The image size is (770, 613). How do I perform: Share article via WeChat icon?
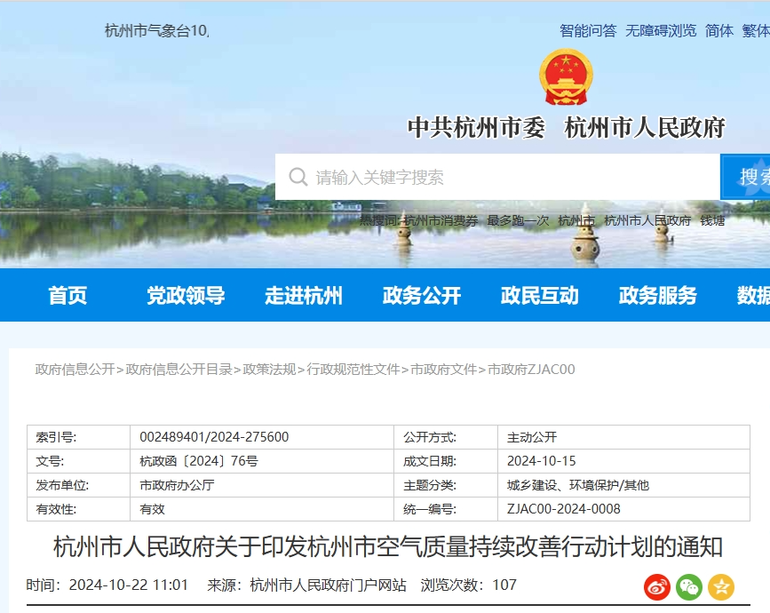(689, 586)
